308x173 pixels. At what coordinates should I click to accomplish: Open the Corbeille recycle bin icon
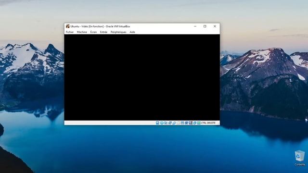(x=300, y=158)
